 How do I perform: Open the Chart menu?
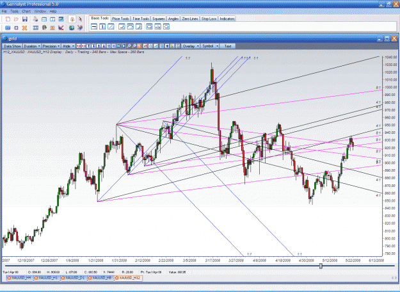pos(26,12)
